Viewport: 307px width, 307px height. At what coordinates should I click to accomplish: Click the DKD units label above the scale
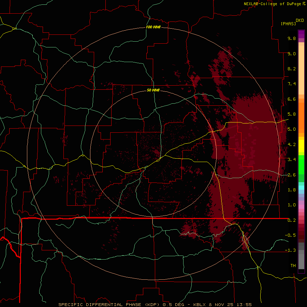tap(300, 20)
